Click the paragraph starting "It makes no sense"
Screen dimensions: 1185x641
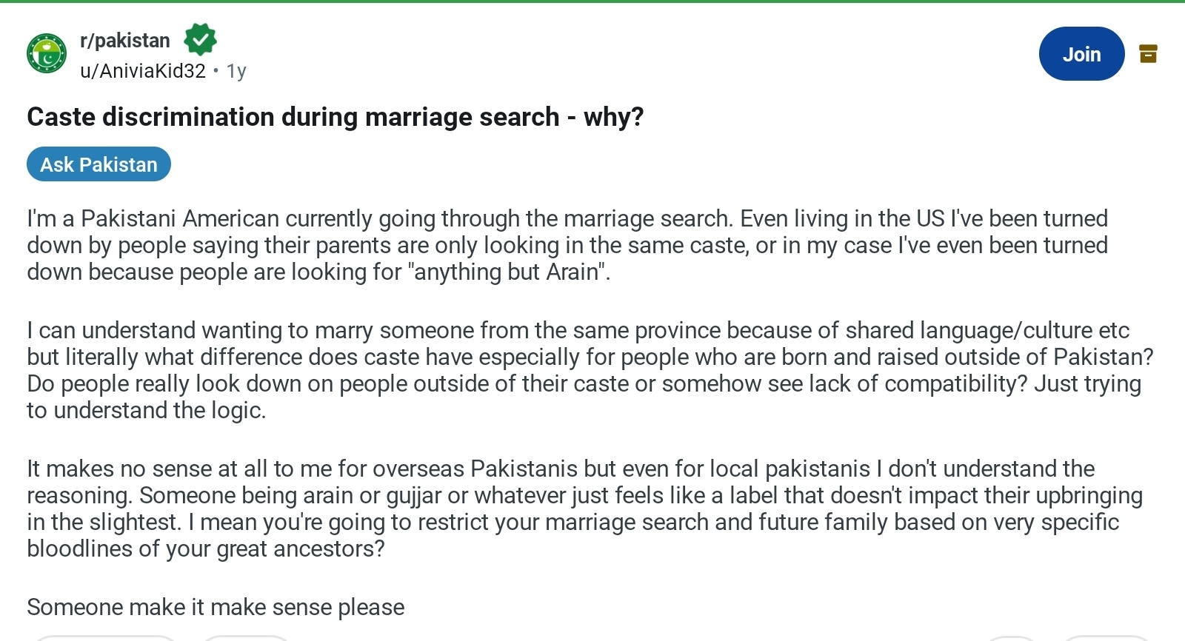[585, 509]
